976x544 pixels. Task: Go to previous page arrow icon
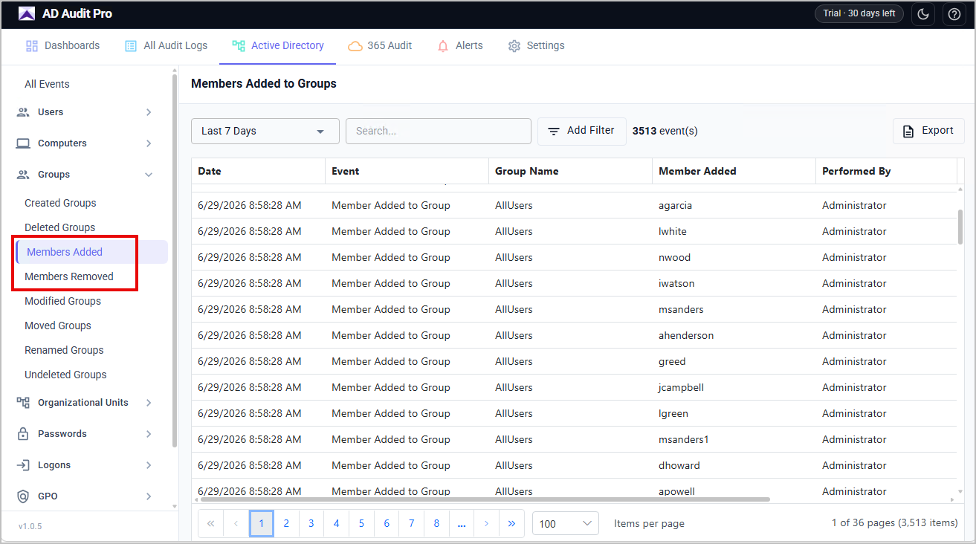coord(236,523)
